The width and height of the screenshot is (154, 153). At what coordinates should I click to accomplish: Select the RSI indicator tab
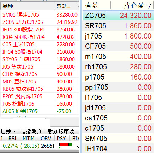(12, 139)
